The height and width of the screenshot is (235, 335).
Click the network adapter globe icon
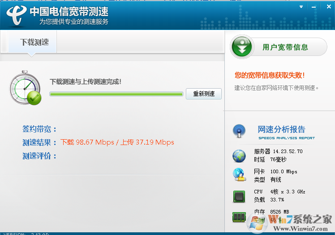point(239,175)
